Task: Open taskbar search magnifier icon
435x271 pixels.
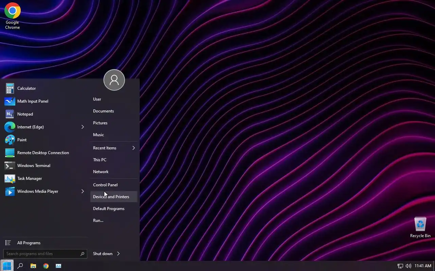Action: pyautogui.click(x=20, y=266)
